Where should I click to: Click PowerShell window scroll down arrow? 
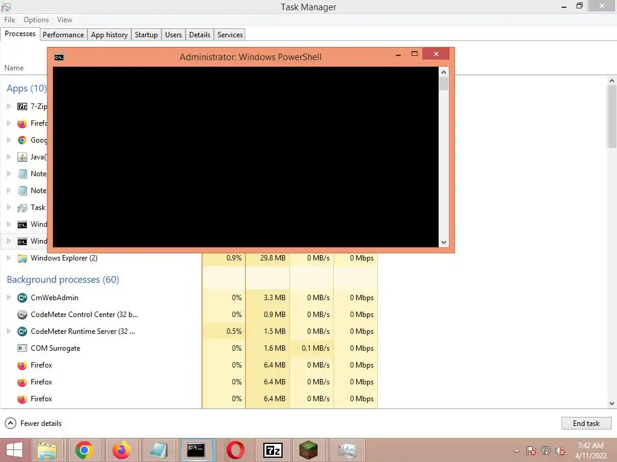[444, 242]
